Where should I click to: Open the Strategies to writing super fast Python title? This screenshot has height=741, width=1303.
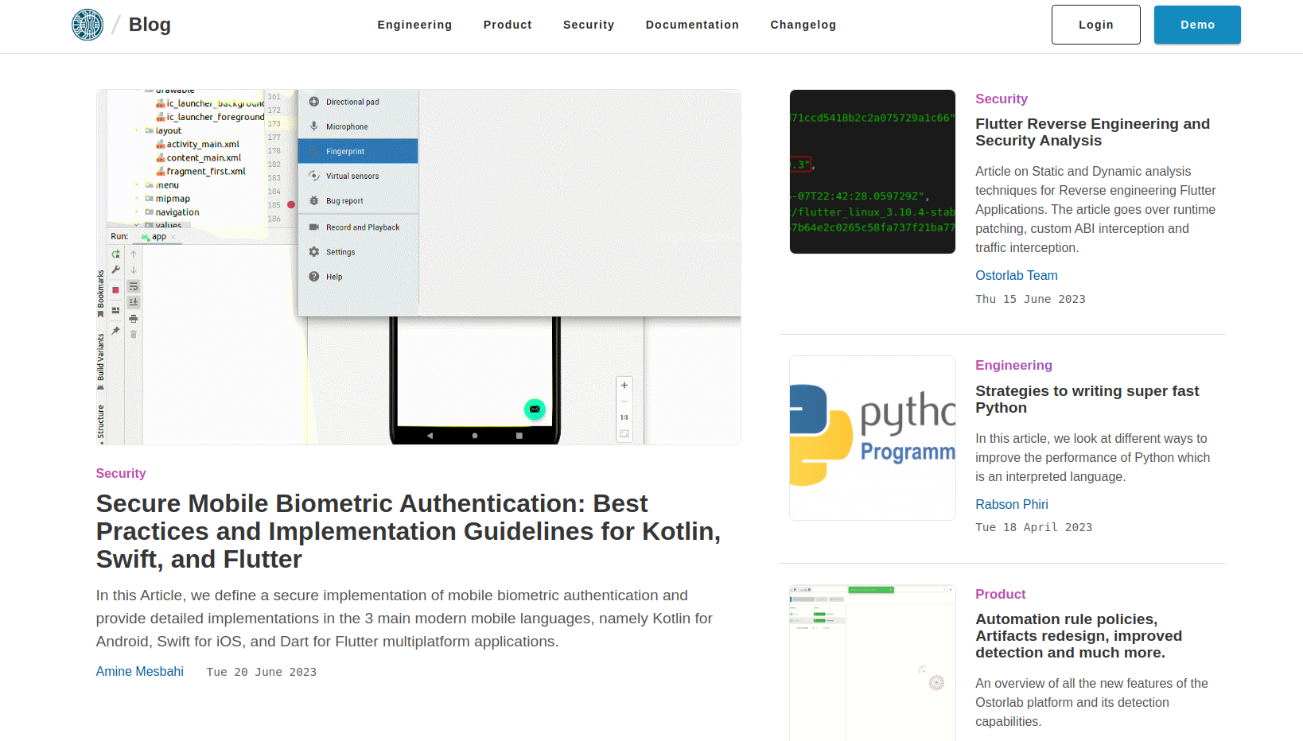pos(1087,399)
